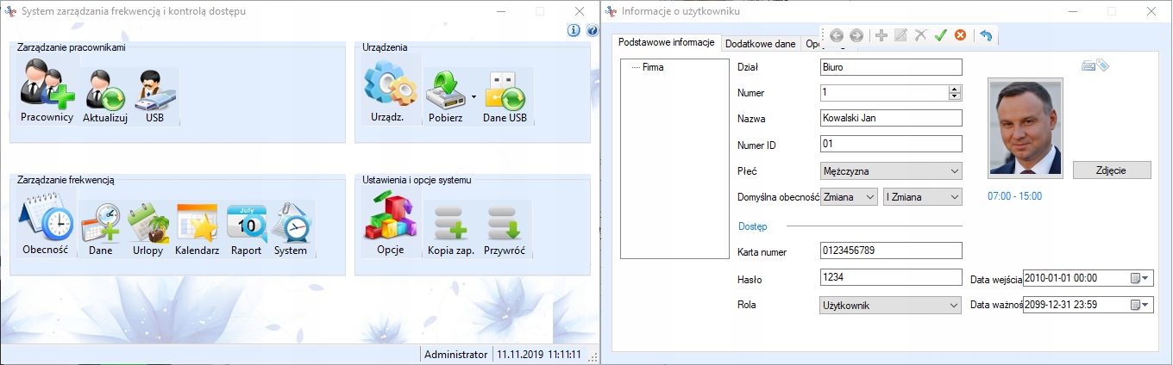Click the Dostęp section label
Image resolution: width=1173 pixels, height=365 pixels.
753,226
